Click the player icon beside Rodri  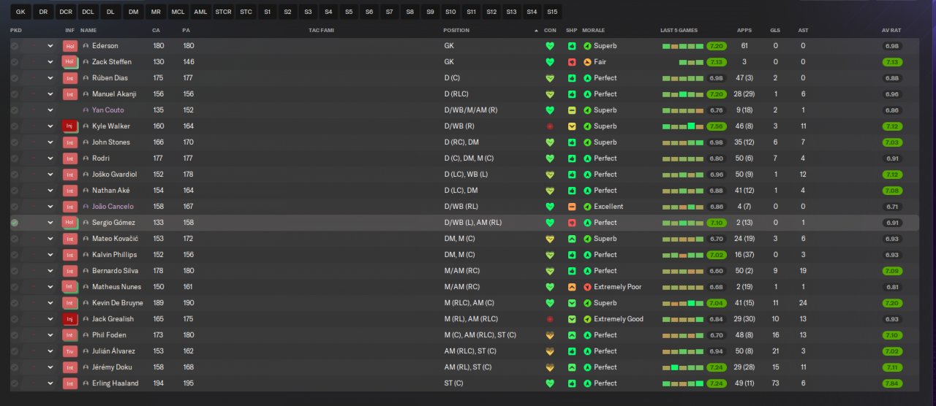(86, 158)
